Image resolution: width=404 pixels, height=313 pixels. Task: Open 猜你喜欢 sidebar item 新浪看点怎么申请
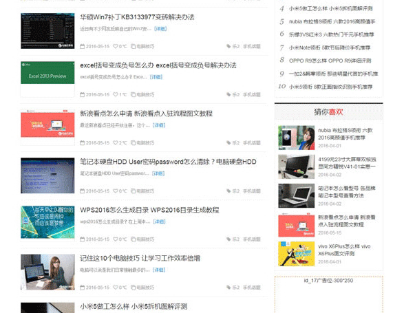click(x=347, y=221)
